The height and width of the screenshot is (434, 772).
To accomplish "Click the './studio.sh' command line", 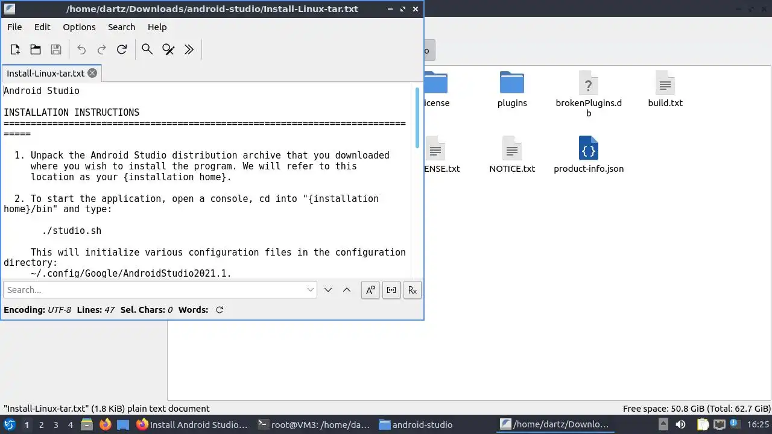I will tap(72, 231).
